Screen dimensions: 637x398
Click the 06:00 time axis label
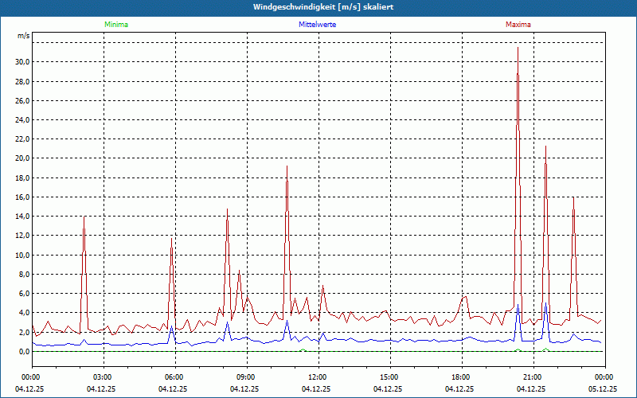point(175,377)
